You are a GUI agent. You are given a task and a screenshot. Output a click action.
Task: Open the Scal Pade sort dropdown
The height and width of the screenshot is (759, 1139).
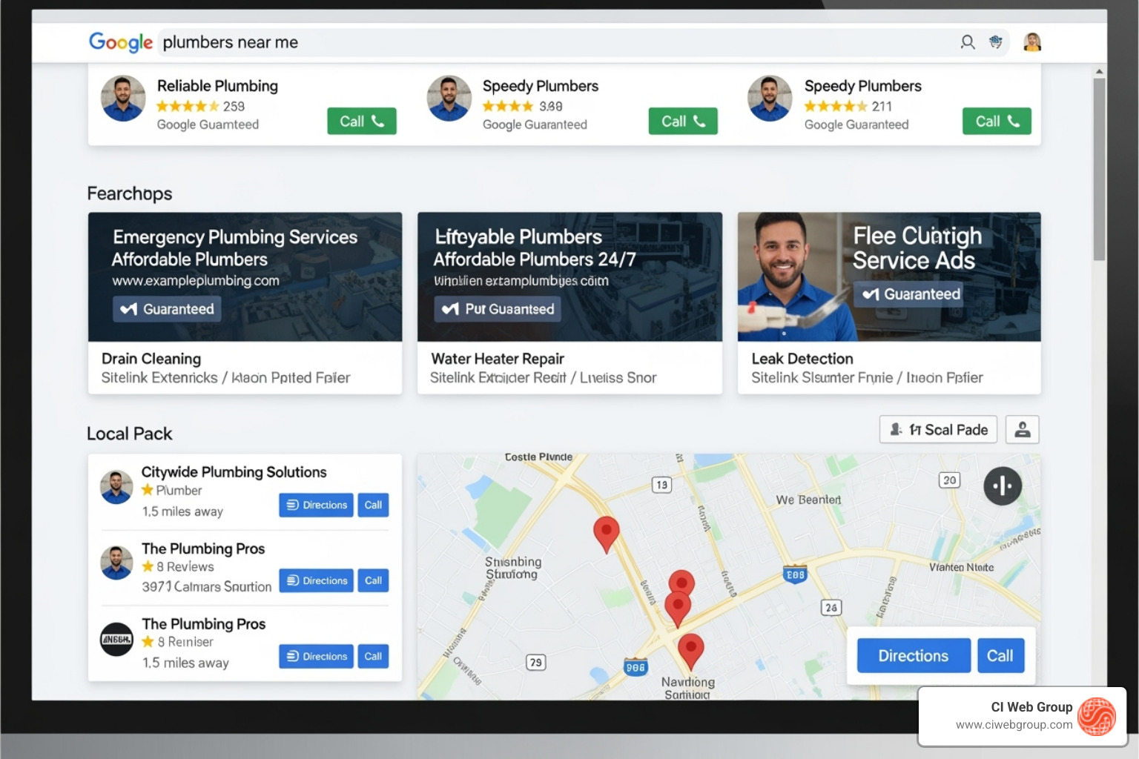(x=937, y=429)
